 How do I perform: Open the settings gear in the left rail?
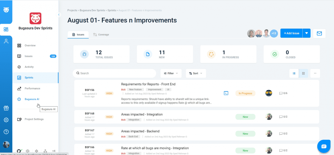(6, 120)
